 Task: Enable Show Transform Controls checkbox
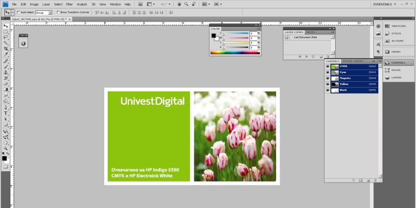click(58, 12)
